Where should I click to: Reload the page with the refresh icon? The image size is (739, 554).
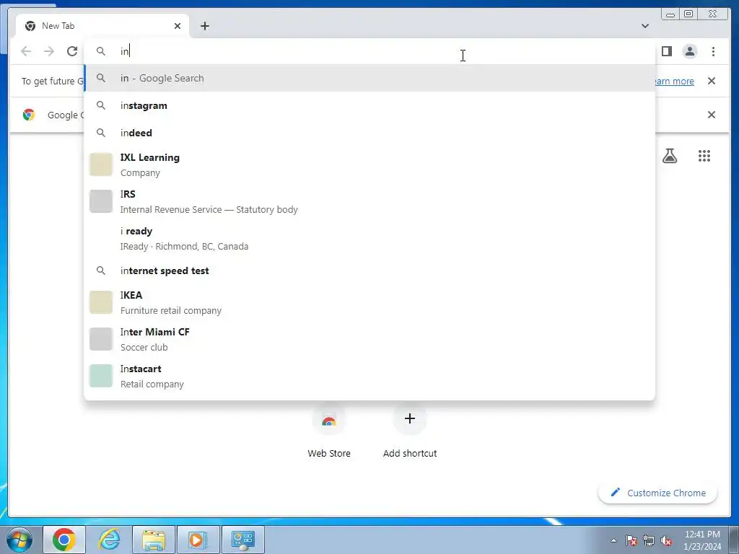coord(72,51)
